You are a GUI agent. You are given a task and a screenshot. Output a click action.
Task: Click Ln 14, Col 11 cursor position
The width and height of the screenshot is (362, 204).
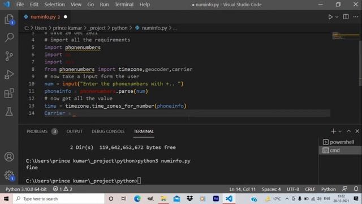[243, 189]
